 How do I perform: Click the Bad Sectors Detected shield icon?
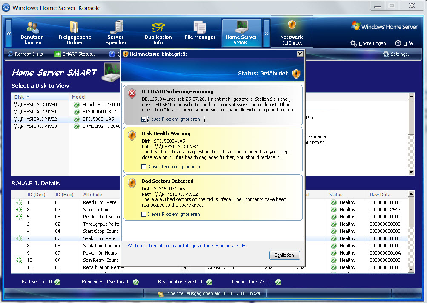pyautogui.click(x=132, y=183)
